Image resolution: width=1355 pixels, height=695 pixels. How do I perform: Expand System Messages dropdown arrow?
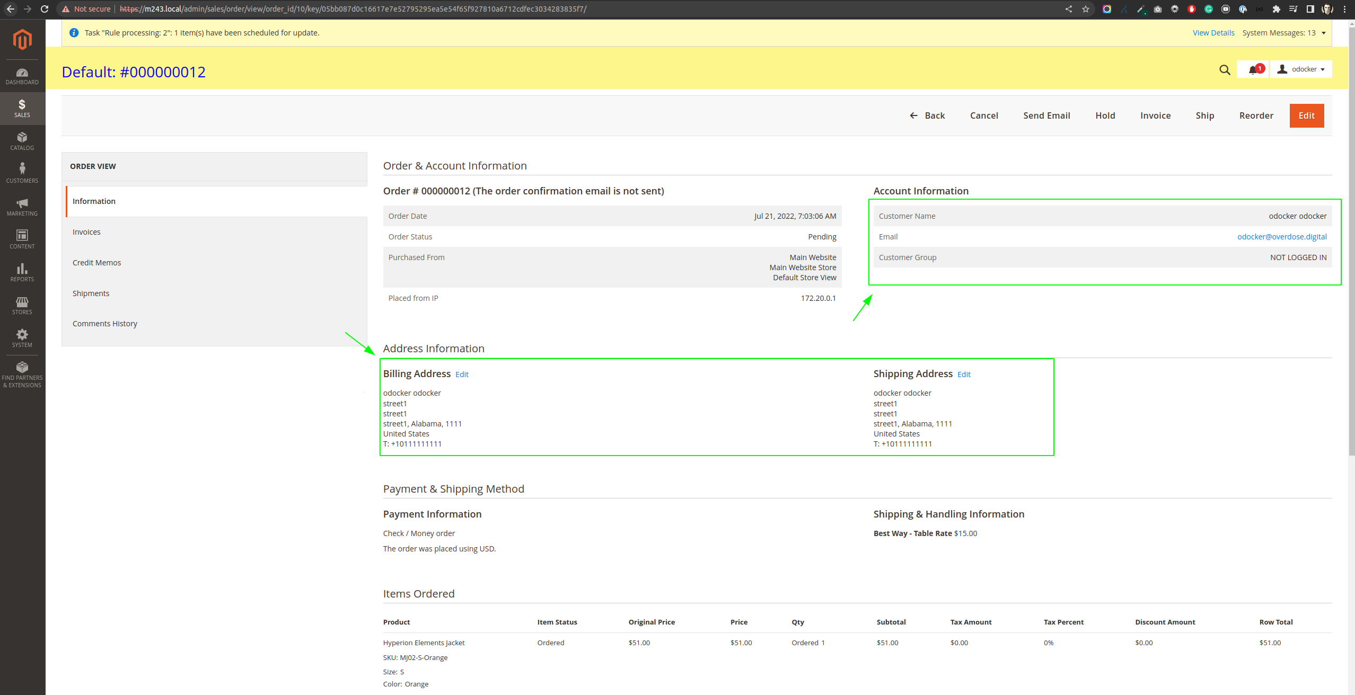click(x=1323, y=33)
